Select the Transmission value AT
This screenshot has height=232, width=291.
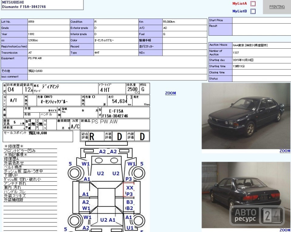30,53
